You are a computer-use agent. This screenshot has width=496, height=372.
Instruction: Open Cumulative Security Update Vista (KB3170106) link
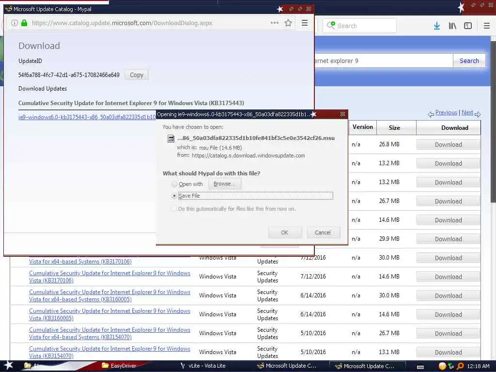110,277
